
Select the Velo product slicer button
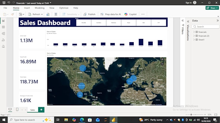tap(144, 23)
